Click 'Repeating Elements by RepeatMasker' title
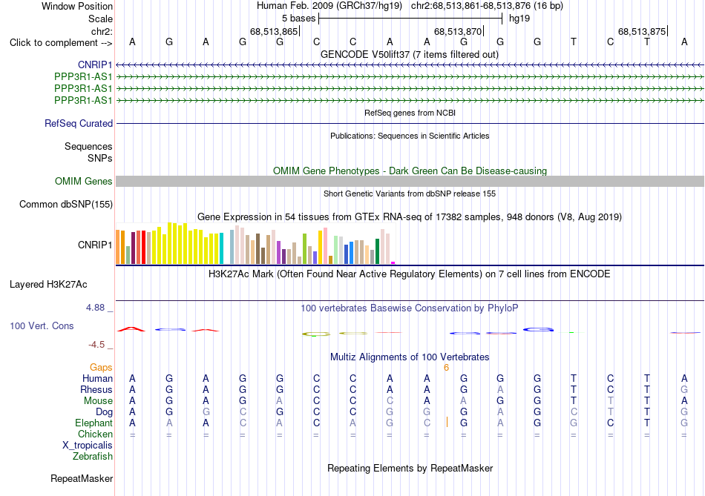The width and height of the screenshot is (705, 496). coord(410,468)
